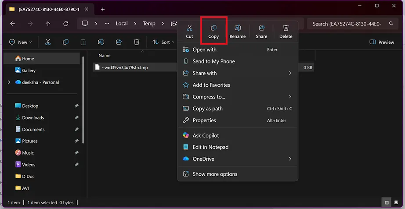Navigate to Local in the breadcrumb
Screen dimensions: 405x209
[122, 24]
